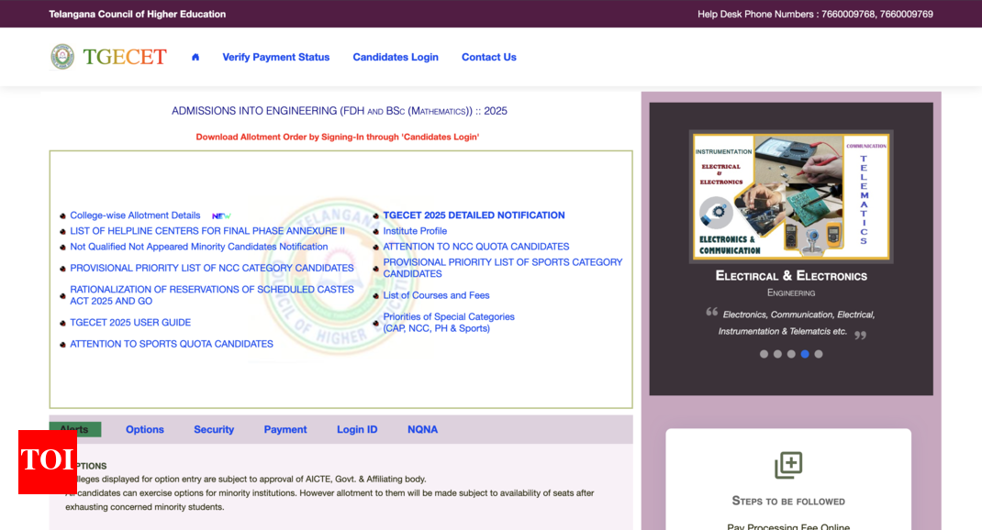Screen dimensions: 982x530
Task: Open Provisional Priority List of Sports Category
Action: tap(503, 268)
